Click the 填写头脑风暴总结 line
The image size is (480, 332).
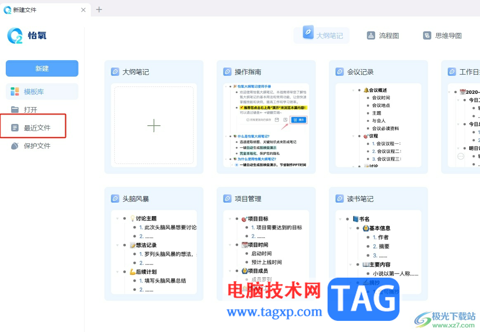tap(166, 281)
